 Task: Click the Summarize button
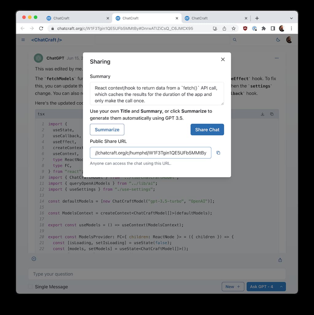[x=107, y=130]
